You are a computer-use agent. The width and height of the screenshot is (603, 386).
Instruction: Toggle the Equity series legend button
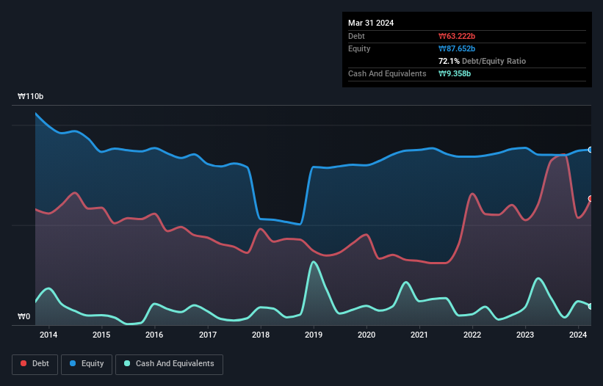87,364
